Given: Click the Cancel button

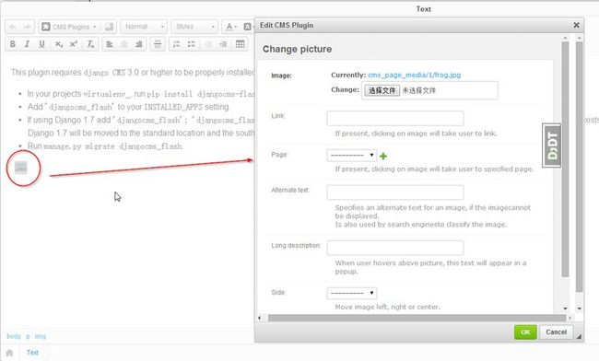Looking at the screenshot, I should tap(557, 332).
